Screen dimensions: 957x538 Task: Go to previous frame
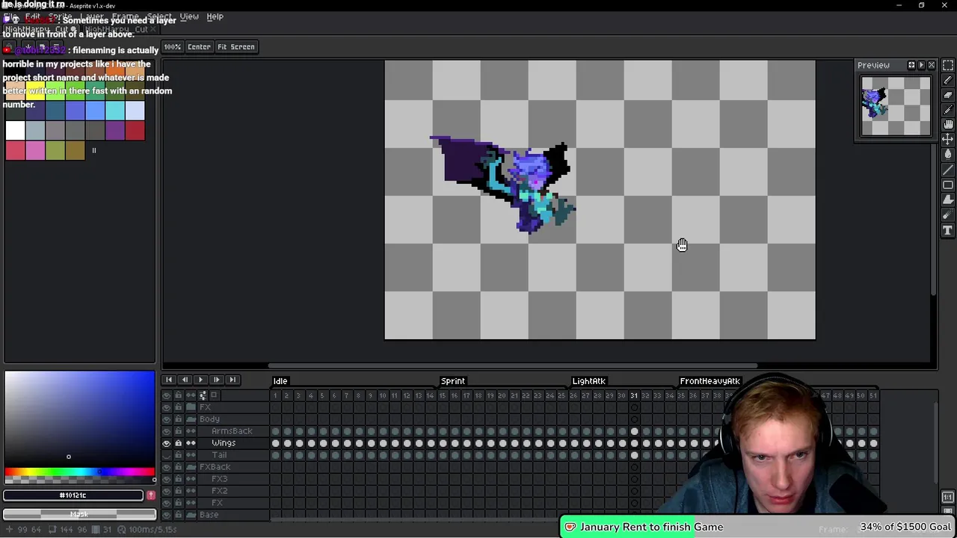(185, 380)
